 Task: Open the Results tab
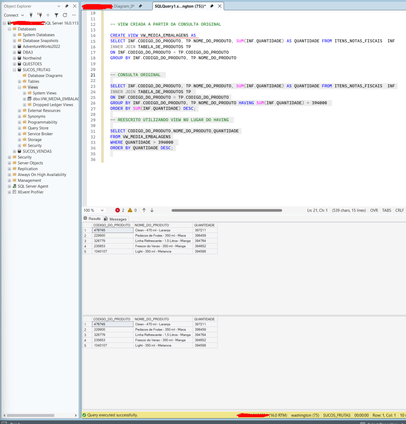tap(92, 218)
